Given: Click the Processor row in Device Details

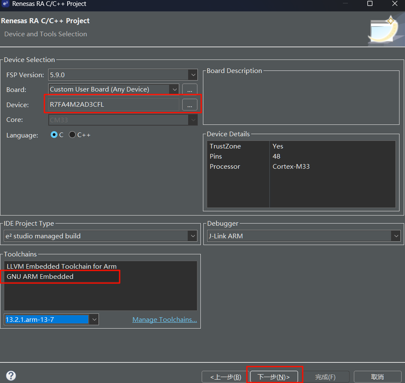Looking at the screenshot, I should 301,167.
